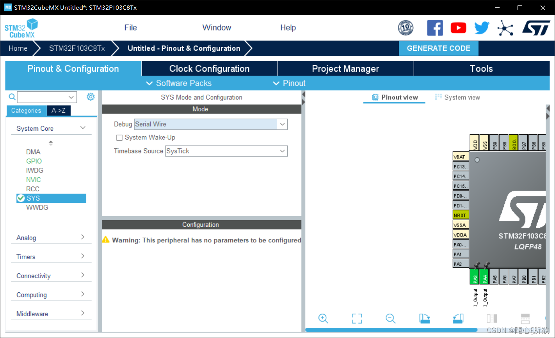Open the Software Packs dropdown

point(179,83)
